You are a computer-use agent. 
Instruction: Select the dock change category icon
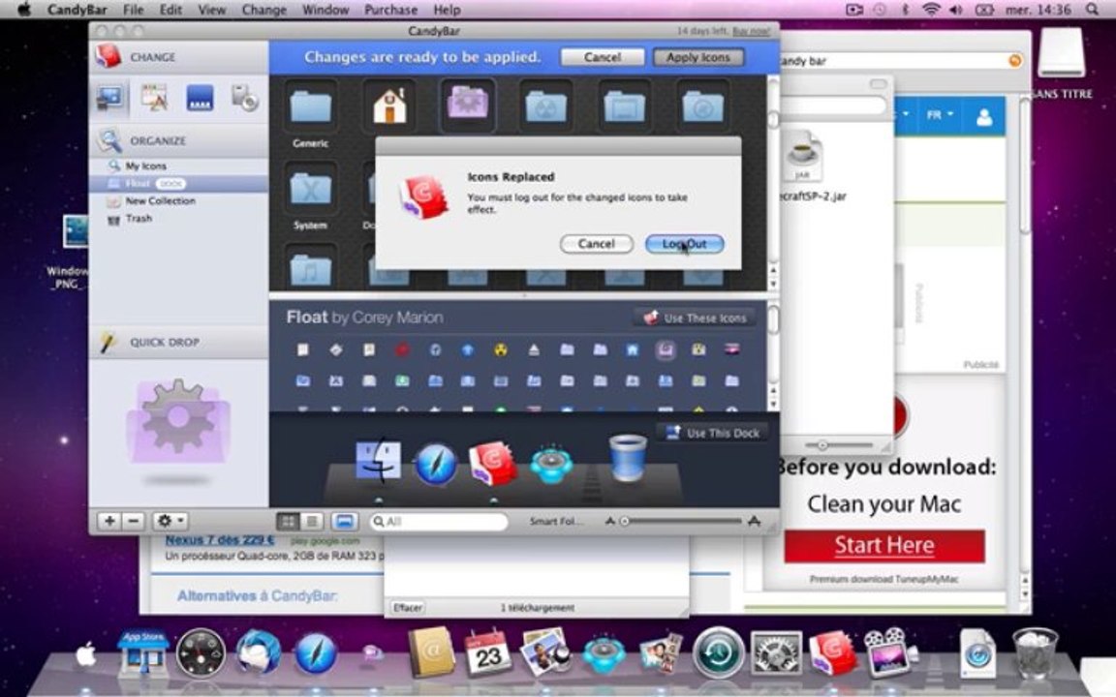(x=200, y=98)
